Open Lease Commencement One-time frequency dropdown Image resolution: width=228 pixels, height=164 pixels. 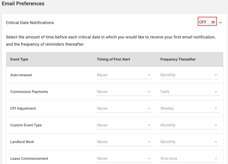190,159
